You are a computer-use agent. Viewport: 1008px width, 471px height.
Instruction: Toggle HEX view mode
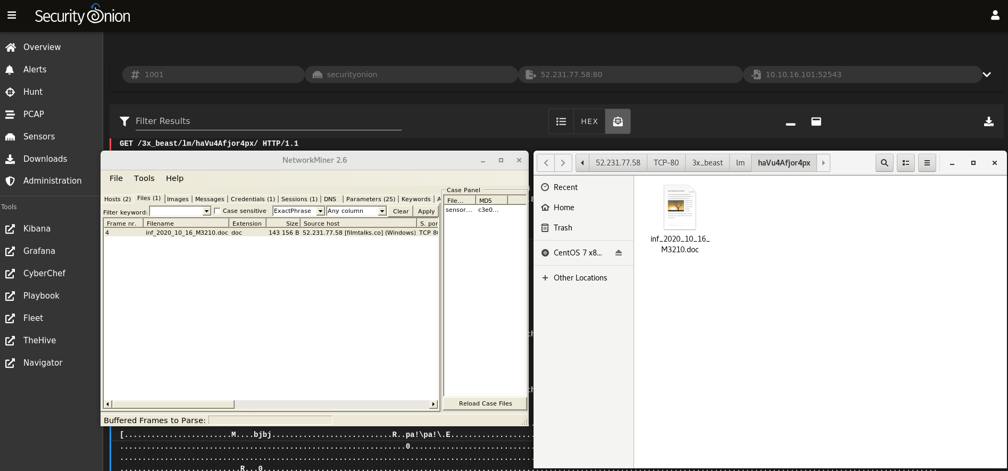click(x=589, y=121)
